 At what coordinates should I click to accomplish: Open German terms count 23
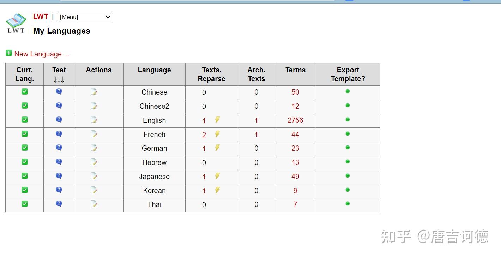pyautogui.click(x=295, y=148)
